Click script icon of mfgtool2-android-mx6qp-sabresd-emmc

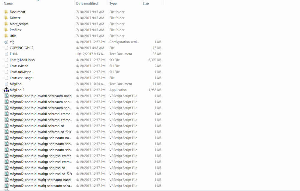(7, 156)
